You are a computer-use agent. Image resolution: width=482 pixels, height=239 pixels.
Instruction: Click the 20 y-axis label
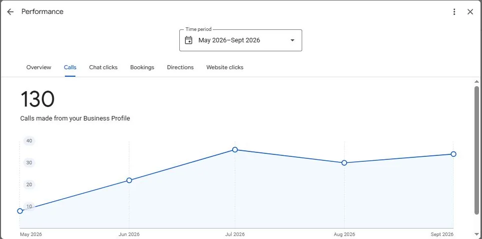click(x=29, y=184)
